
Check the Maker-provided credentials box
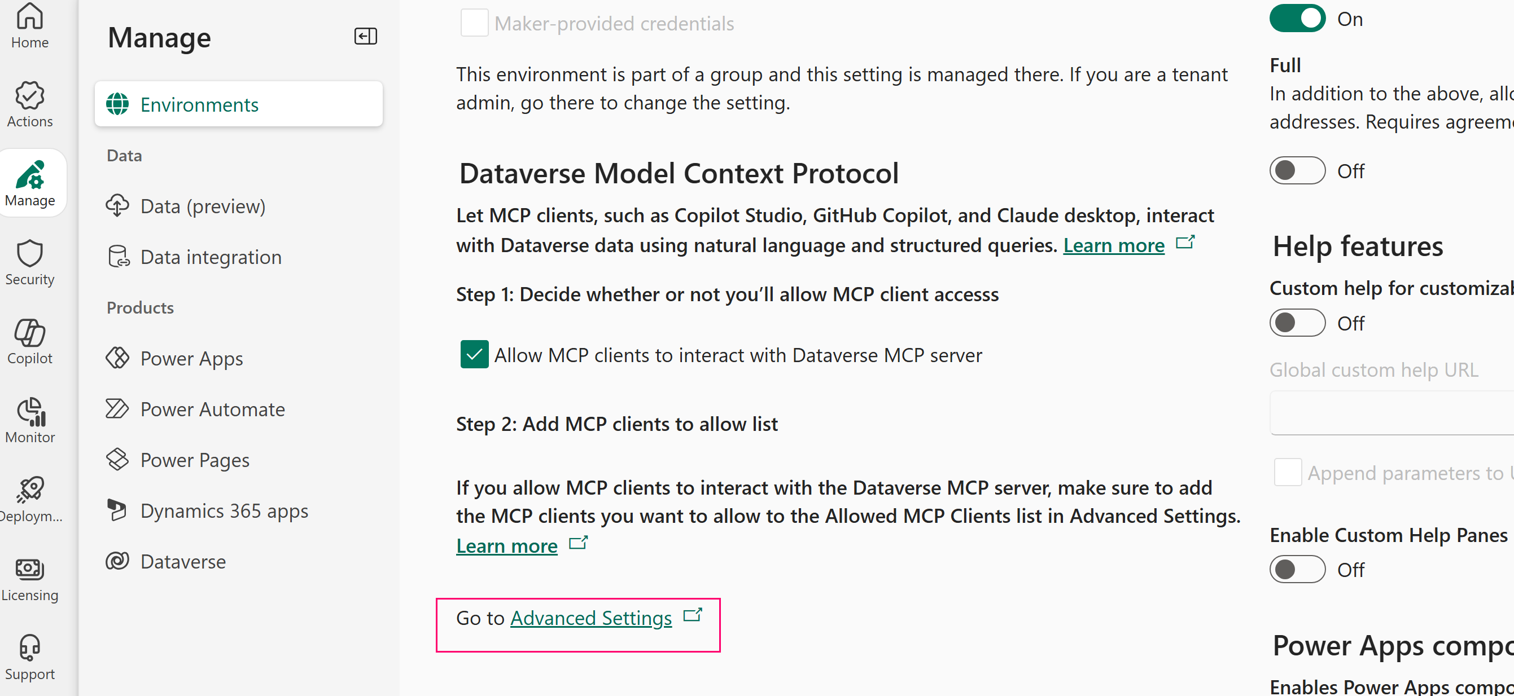coord(474,23)
